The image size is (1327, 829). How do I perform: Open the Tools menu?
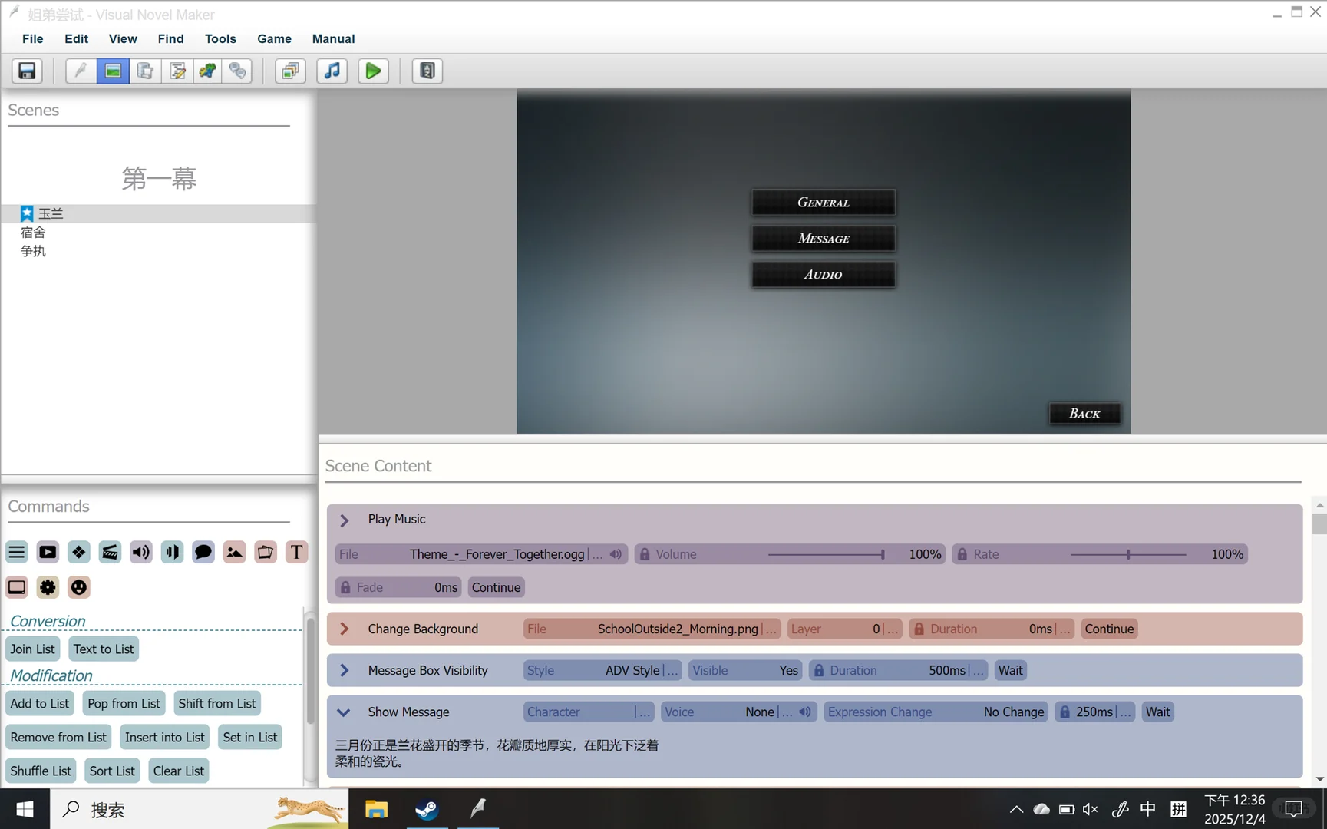[x=220, y=38]
